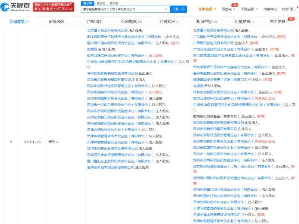Open 淄博创新资本创业投资有限公司 link
299x224 pixels.
pyautogui.click(x=111, y=168)
